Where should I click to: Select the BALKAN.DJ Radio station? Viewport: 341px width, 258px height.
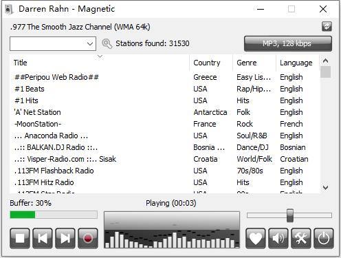click(164, 147)
